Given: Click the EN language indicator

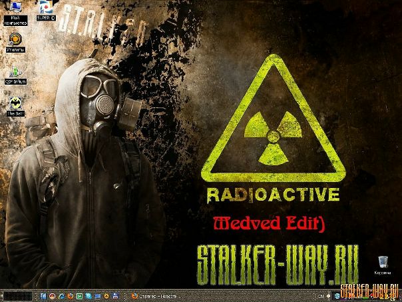Looking at the screenshot, I should tap(321, 297).
